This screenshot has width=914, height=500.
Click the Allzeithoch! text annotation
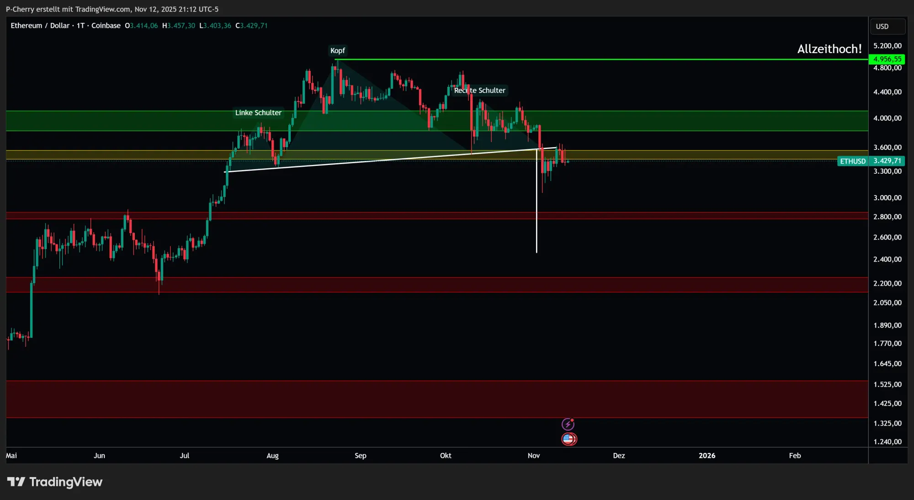click(x=830, y=49)
